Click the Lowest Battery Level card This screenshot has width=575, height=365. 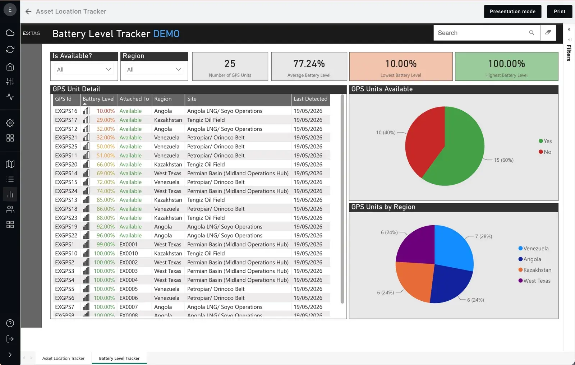pos(401,66)
